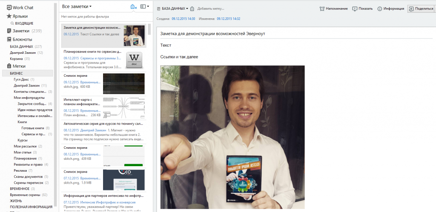
Task: Select the Закрытое сообщ... tag
Action: click(x=35, y=104)
